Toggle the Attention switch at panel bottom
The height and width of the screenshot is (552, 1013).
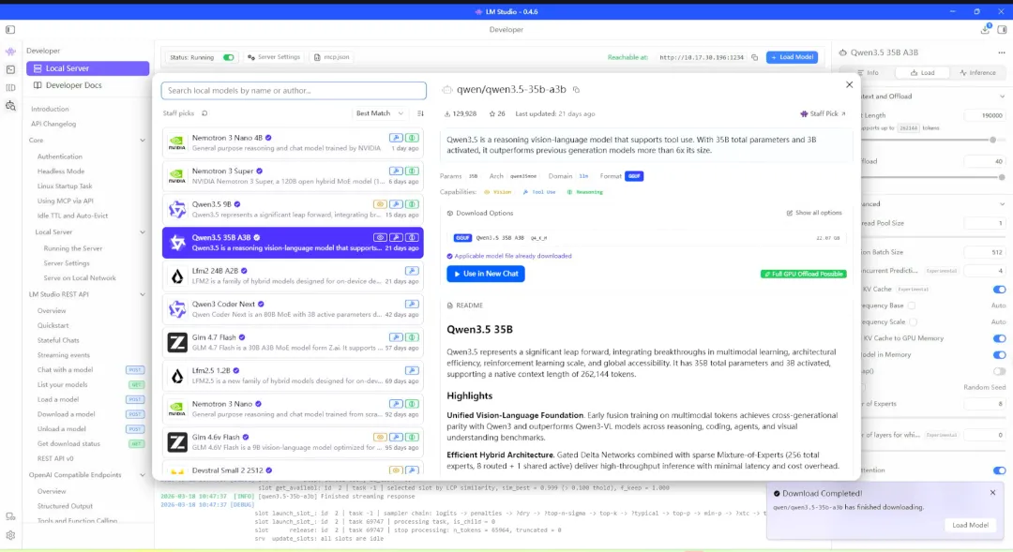[999, 470]
